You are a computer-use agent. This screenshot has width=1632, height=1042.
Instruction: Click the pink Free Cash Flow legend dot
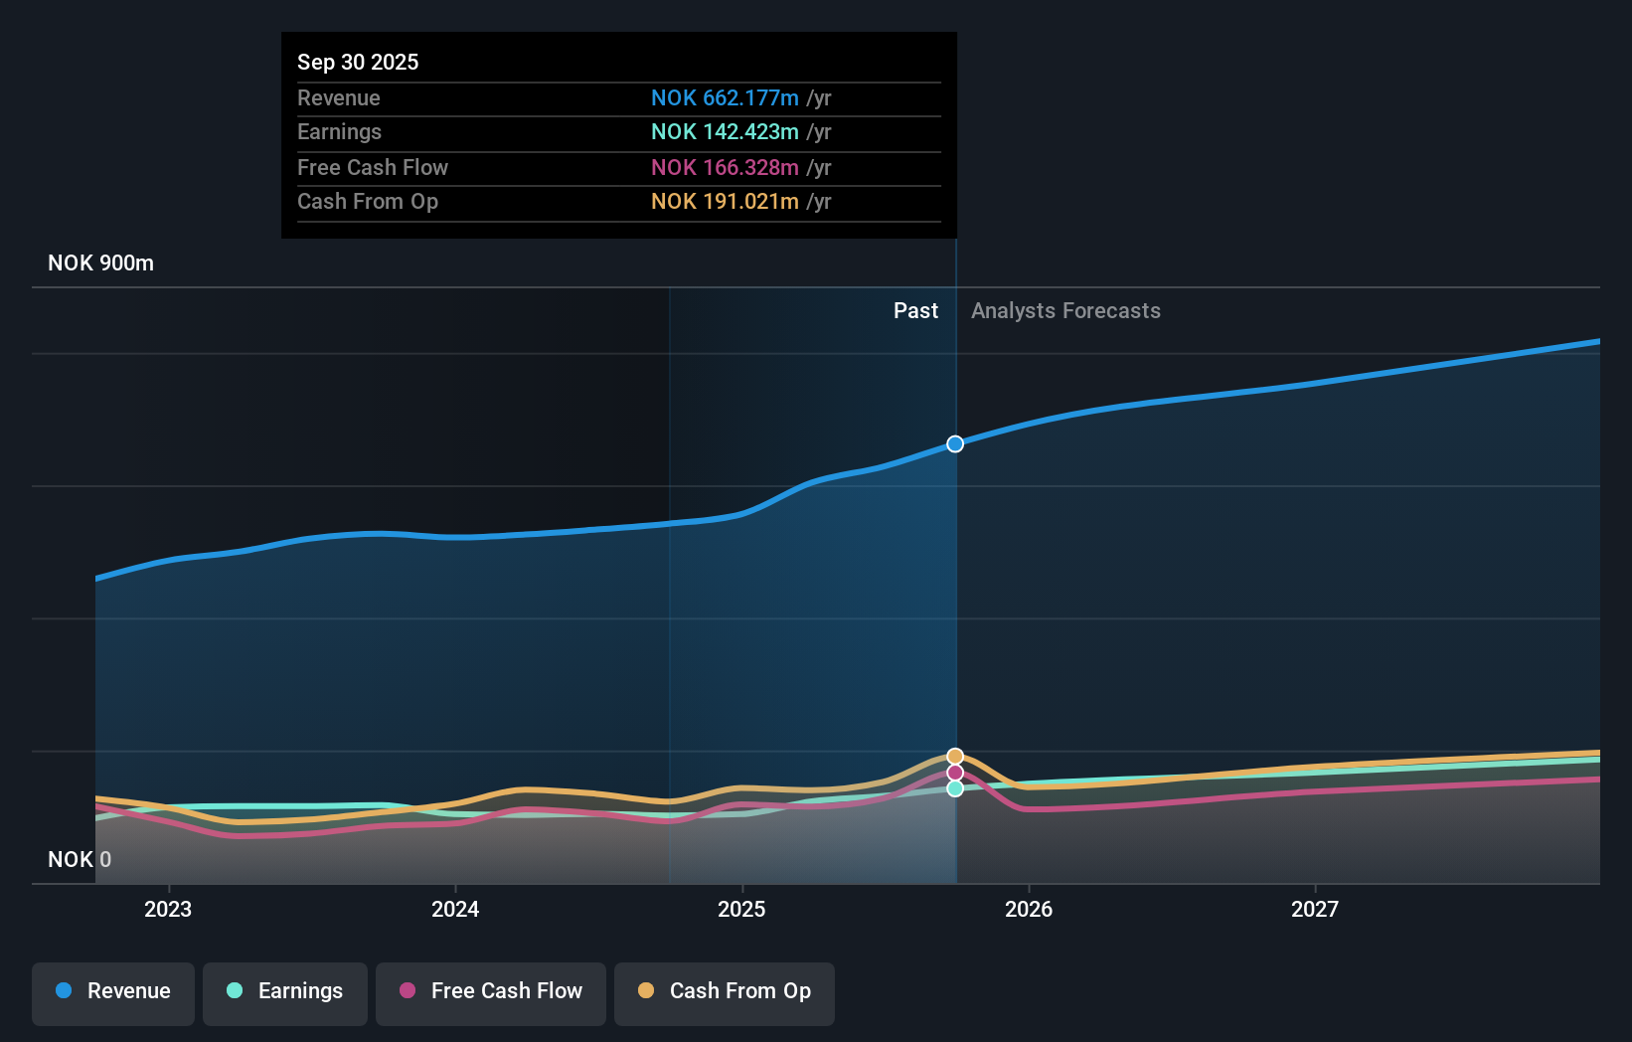(x=407, y=991)
